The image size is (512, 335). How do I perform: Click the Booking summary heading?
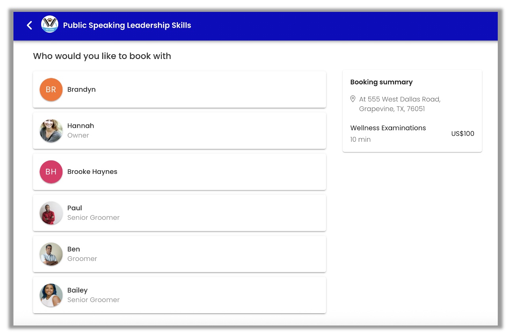pyautogui.click(x=381, y=82)
